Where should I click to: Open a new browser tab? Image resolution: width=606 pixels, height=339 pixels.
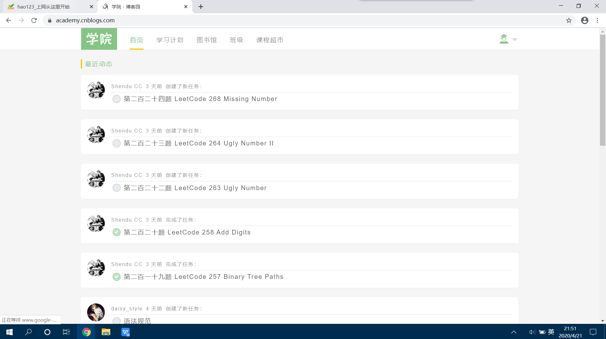(201, 7)
